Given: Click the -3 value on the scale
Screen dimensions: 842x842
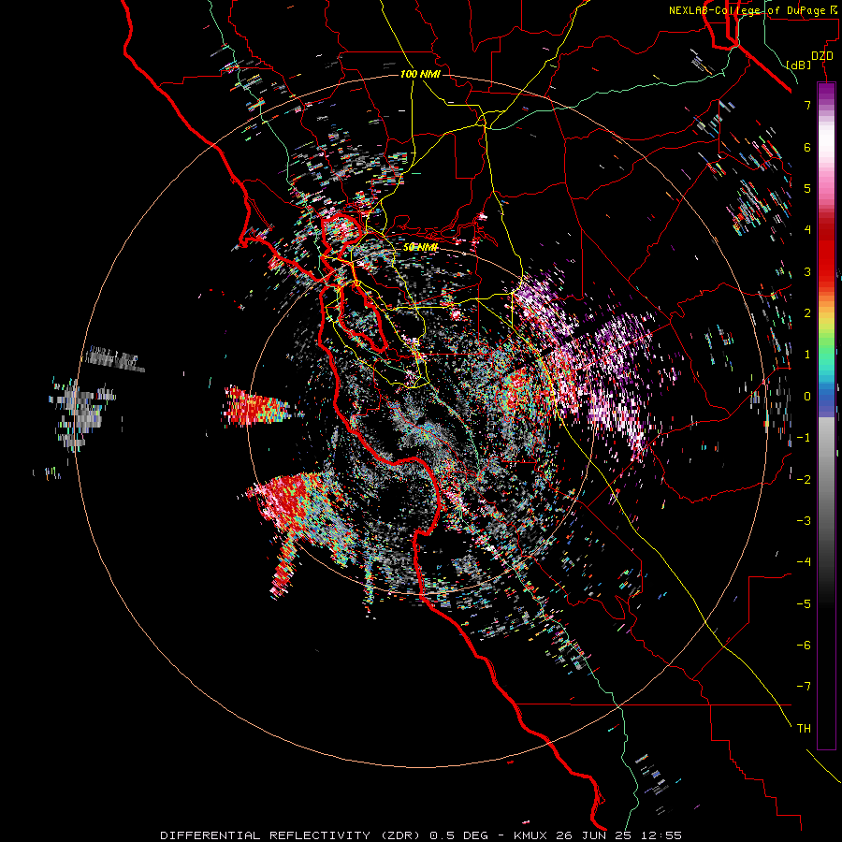Looking at the screenshot, I should coord(804,521).
